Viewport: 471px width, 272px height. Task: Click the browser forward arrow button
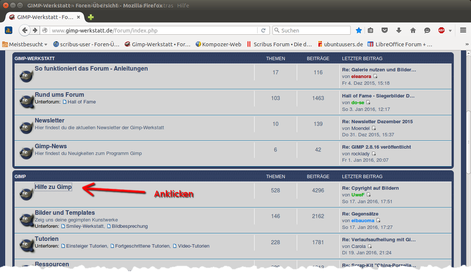pyautogui.click(x=35, y=30)
